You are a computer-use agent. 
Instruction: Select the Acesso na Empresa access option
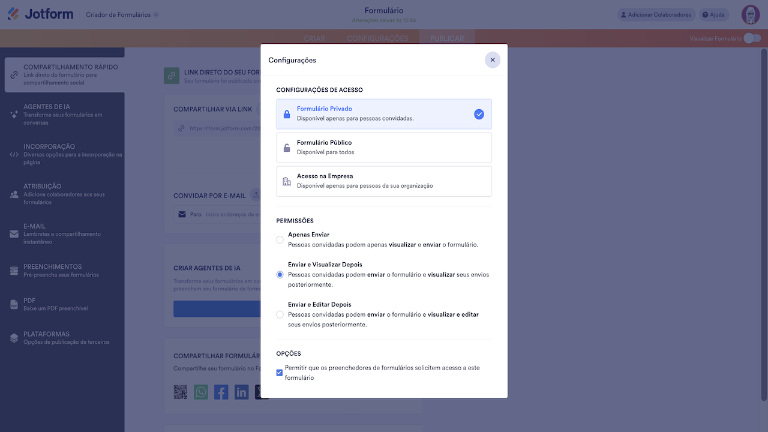pyautogui.click(x=384, y=181)
